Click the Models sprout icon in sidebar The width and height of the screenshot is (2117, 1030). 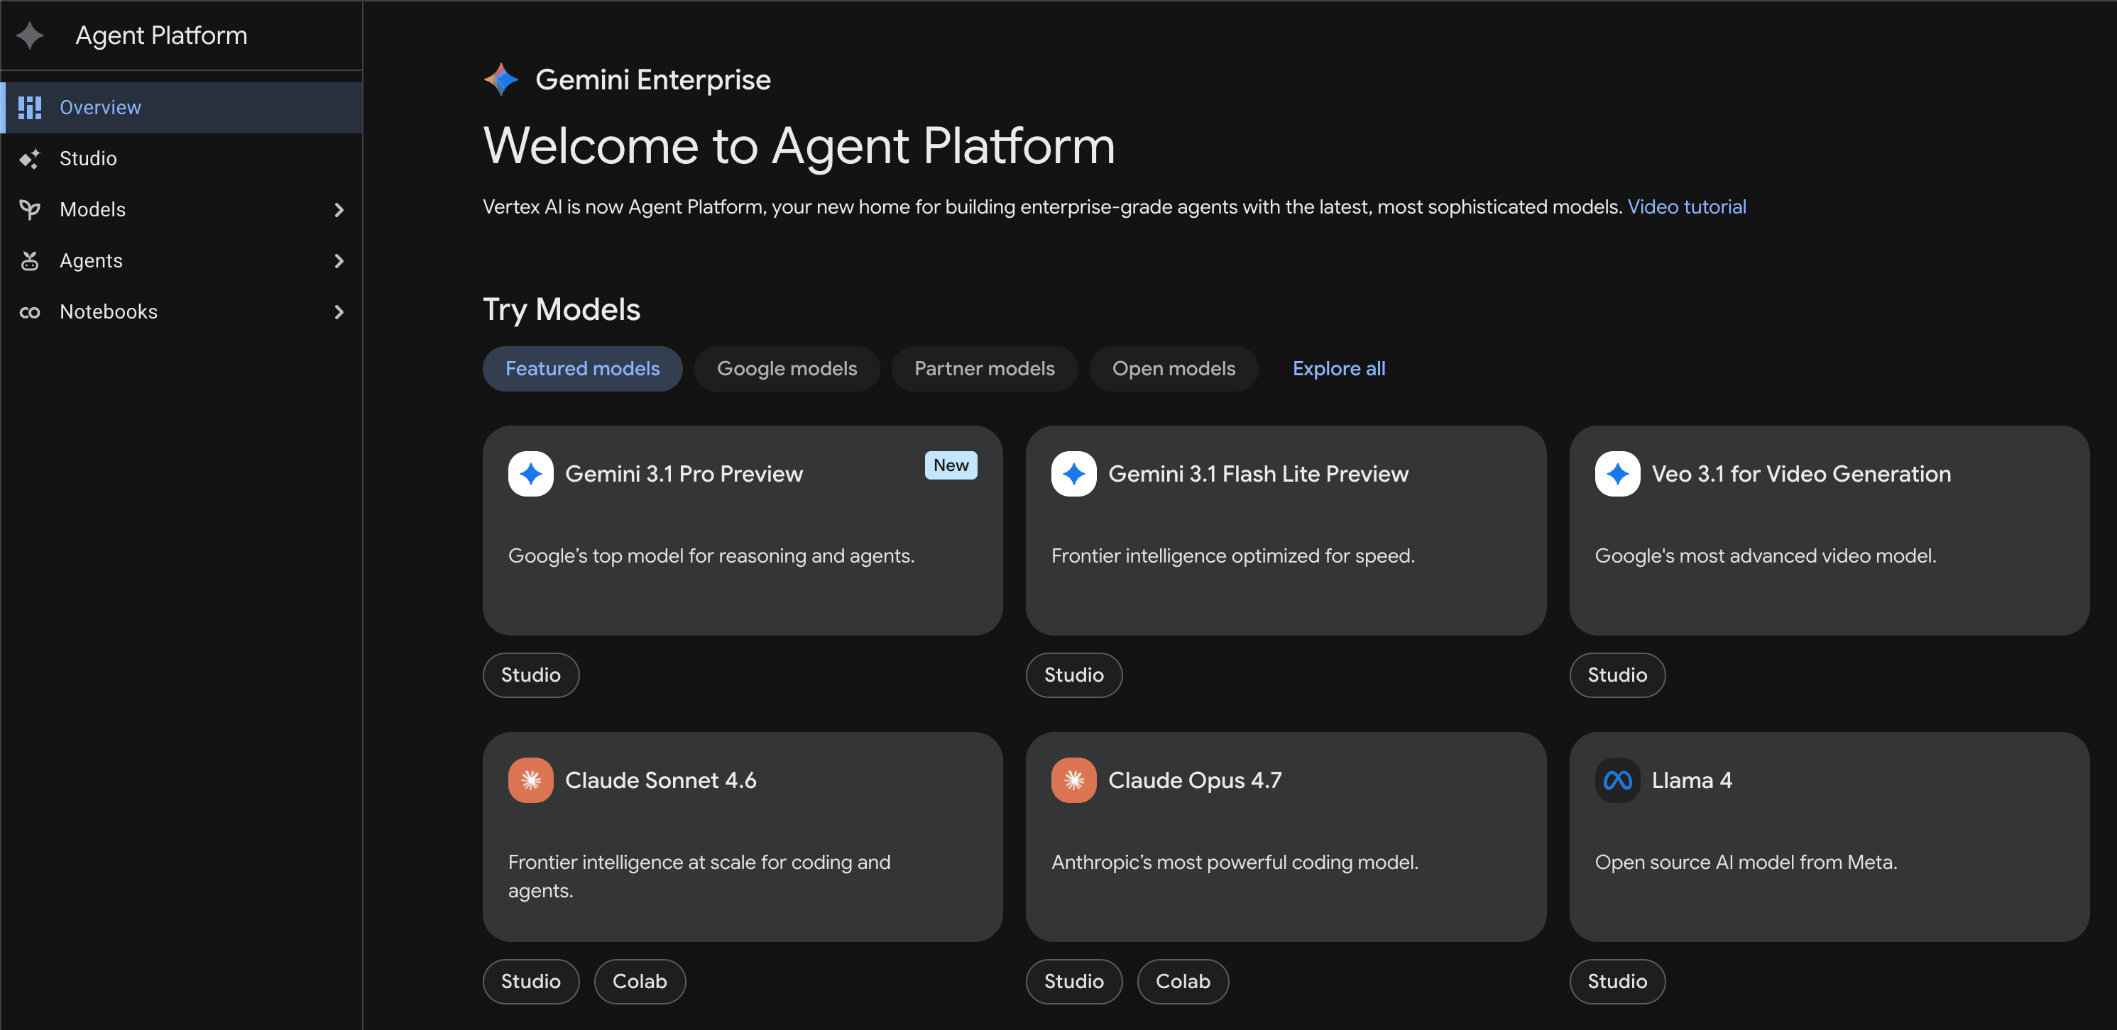click(30, 209)
